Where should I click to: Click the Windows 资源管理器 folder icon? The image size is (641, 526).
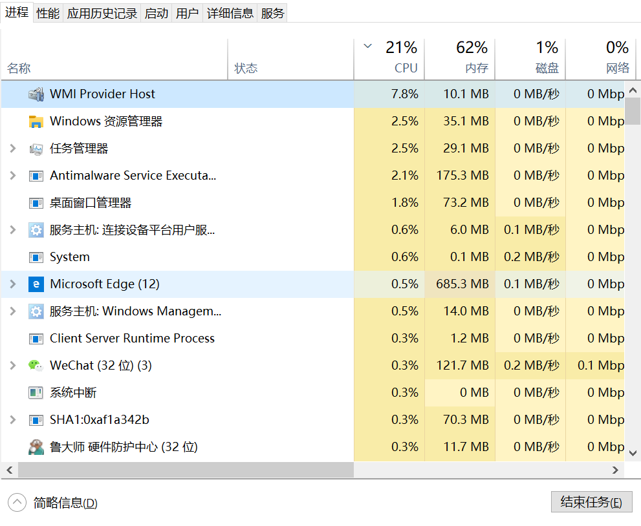(36, 121)
